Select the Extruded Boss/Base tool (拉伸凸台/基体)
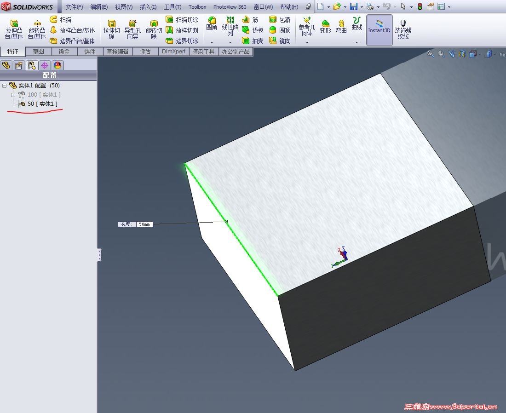 tap(14, 29)
